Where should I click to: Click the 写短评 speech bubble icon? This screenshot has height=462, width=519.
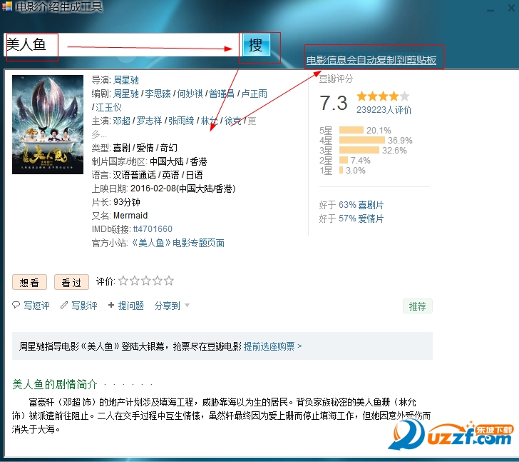click(x=16, y=305)
